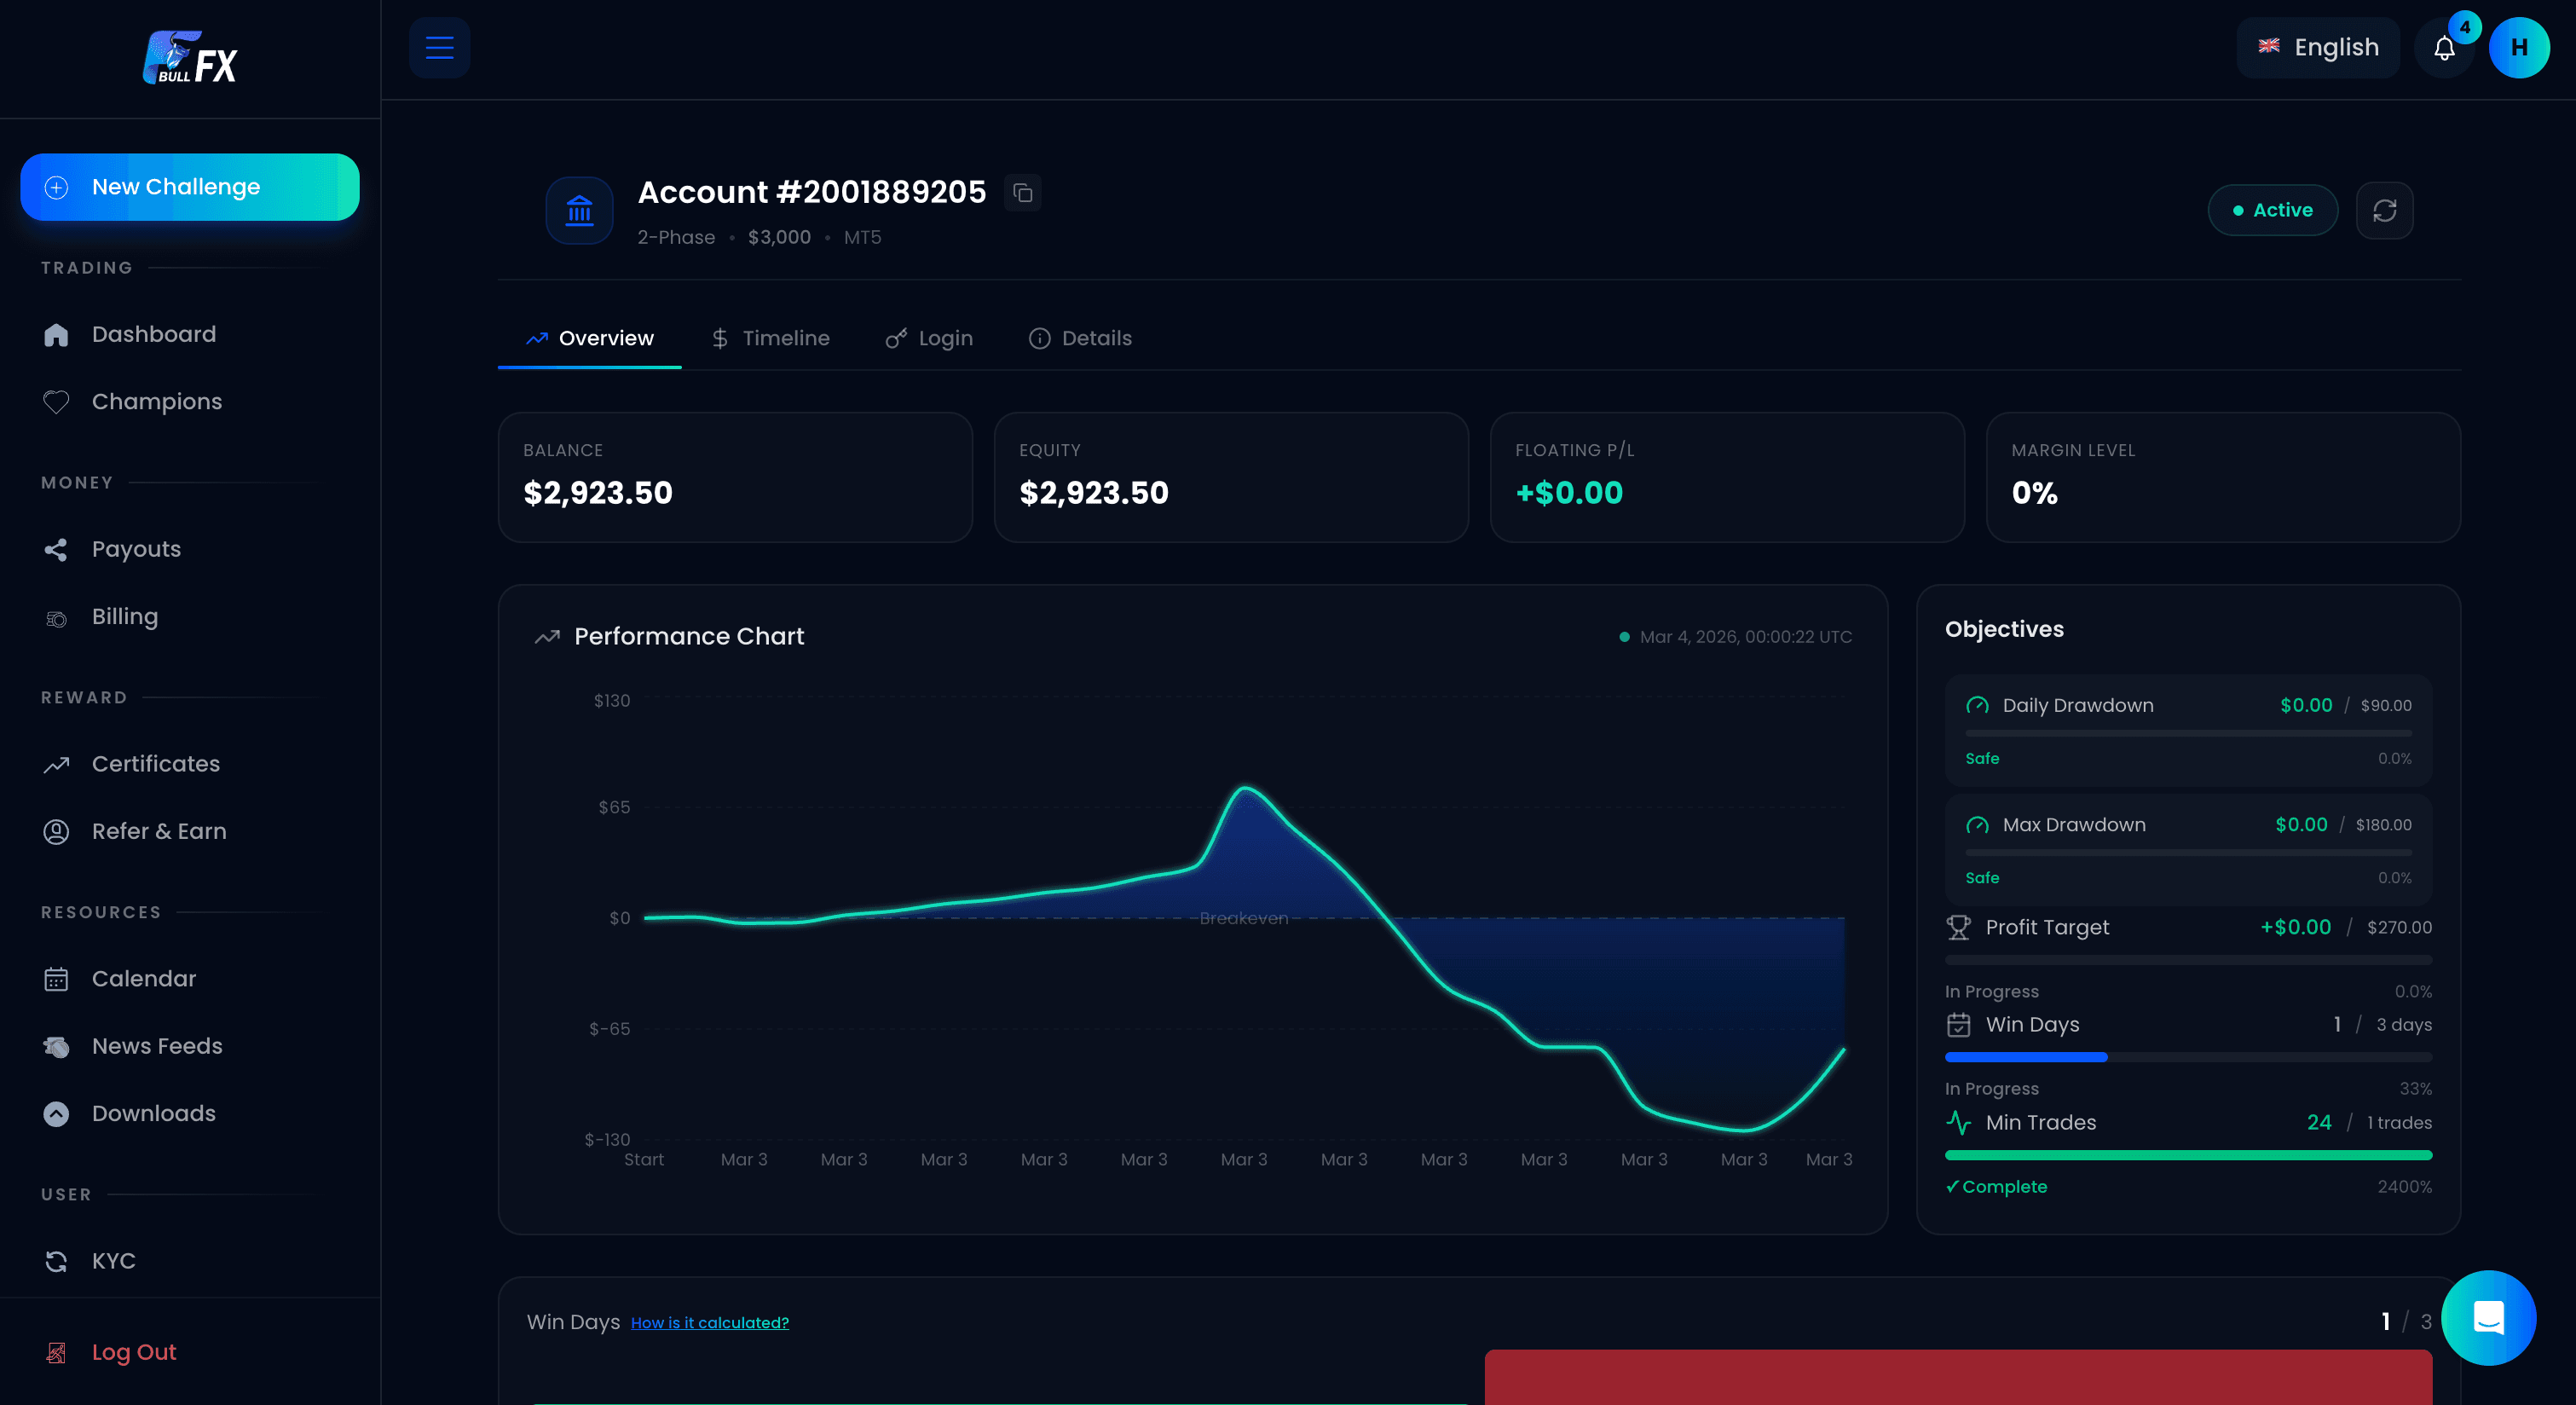2576x1405 pixels.
Task: Open the English language selector
Action: pyautogui.click(x=2318, y=47)
